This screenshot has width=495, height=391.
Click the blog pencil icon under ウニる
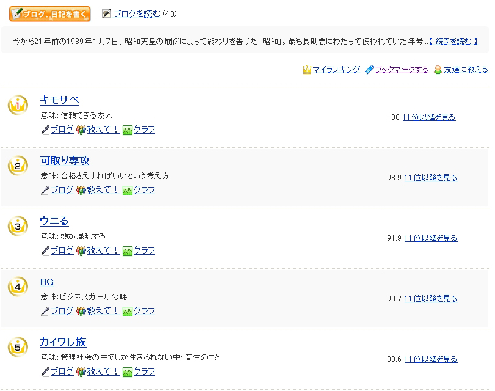click(45, 250)
